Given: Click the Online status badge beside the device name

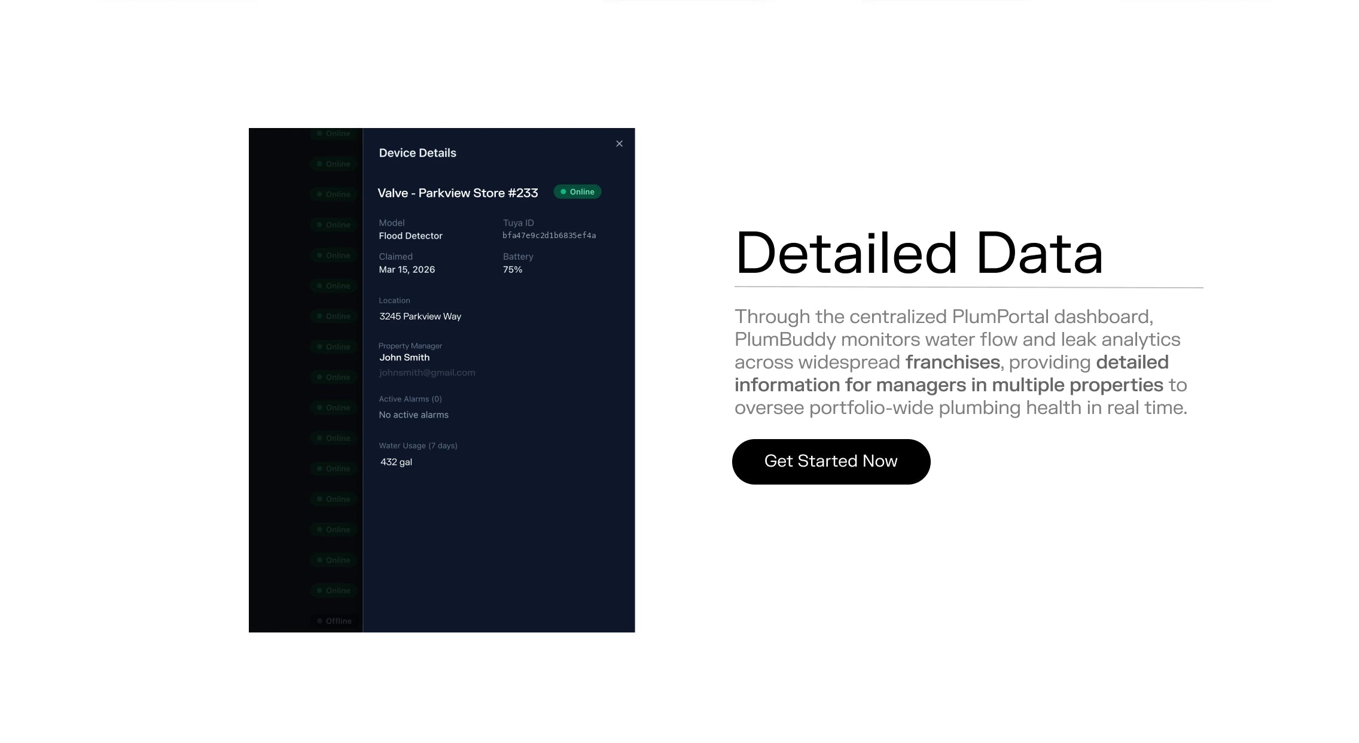Looking at the screenshot, I should [577, 192].
